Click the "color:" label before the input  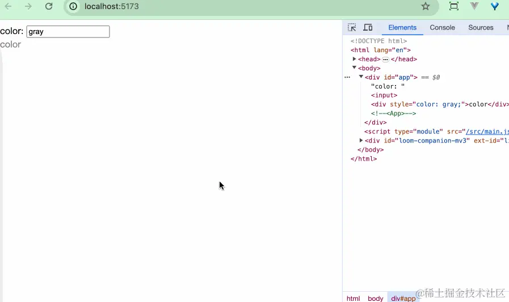click(12, 31)
